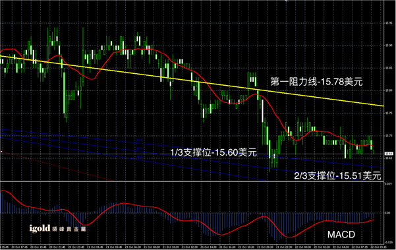Click the 15.70 price axis label
The image size is (396, 250).
pyautogui.click(x=389, y=136)
